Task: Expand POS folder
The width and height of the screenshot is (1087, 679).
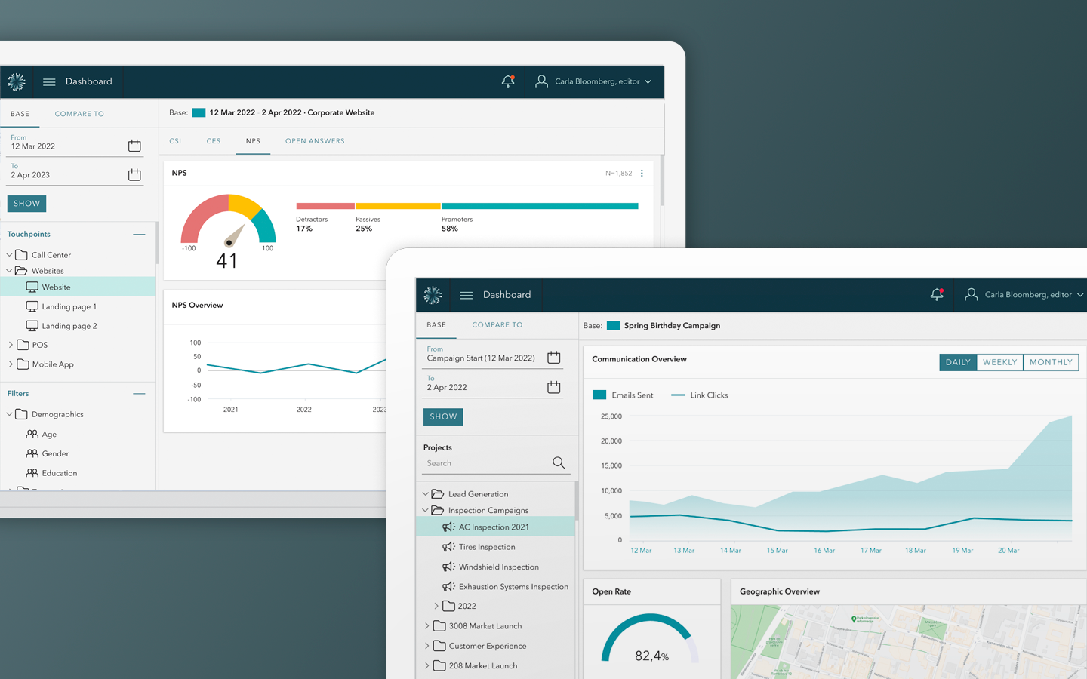Action: point(11,345)
